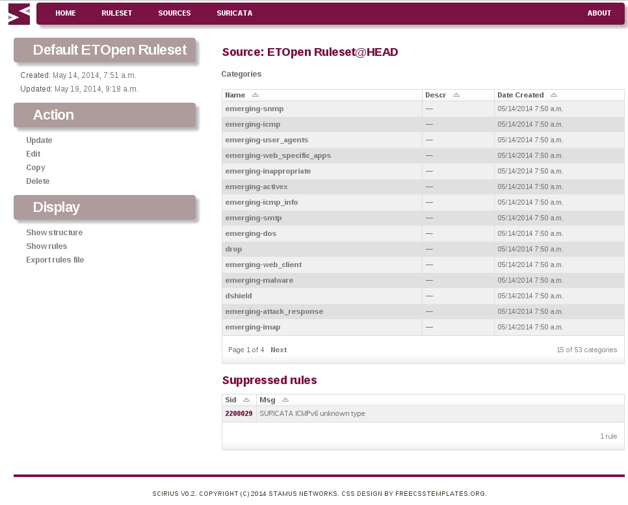
Task: Click the Name column header
Action: coord(235,95)
